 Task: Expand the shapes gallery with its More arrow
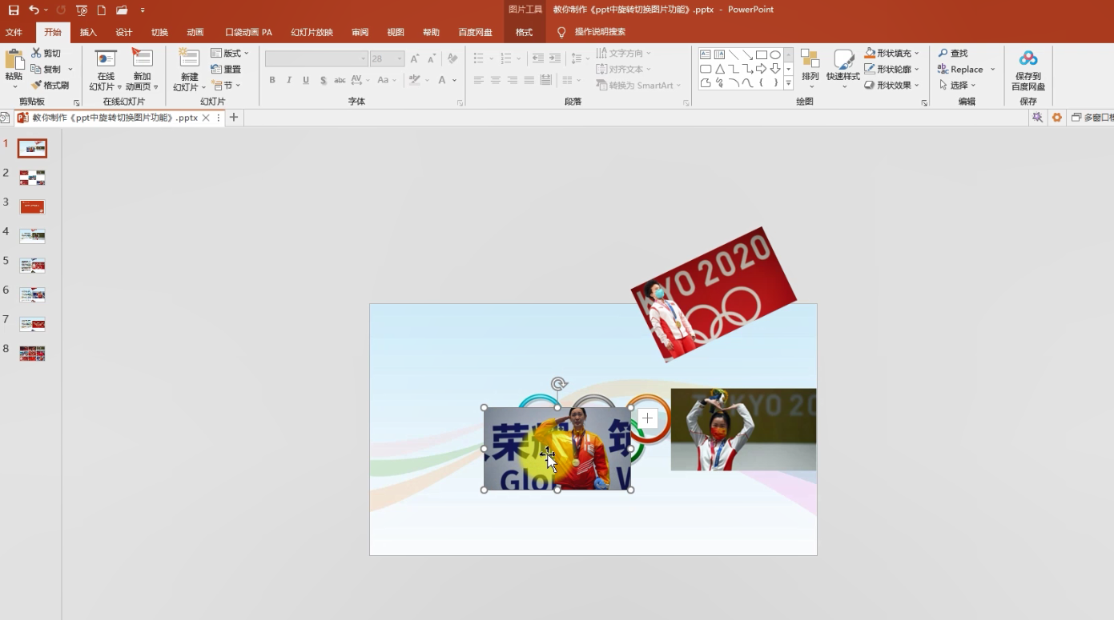pos(789,83)
